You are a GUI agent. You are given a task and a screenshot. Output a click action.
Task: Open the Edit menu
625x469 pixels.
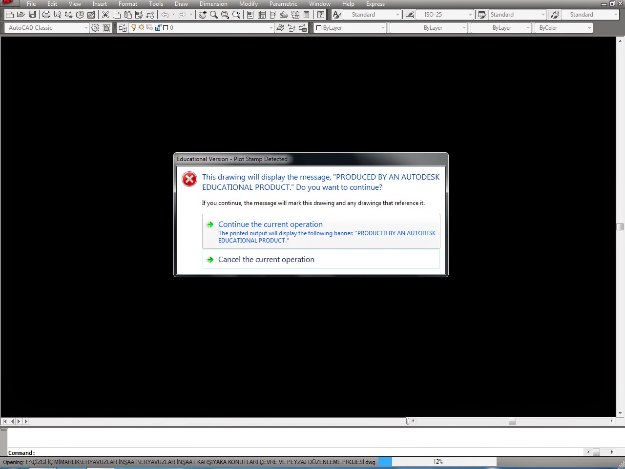point(52,4)
